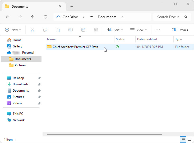Image resolution: width=194 pixels, height=143 pixels.
Task: Sort by the Date modified column header
Action: (154, 39)
